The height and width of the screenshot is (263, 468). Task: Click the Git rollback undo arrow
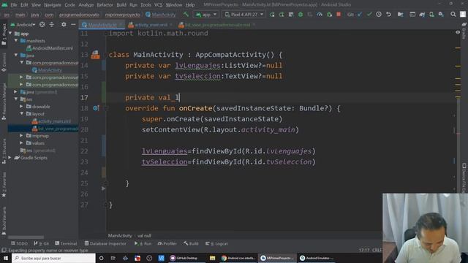click(388, 15)
